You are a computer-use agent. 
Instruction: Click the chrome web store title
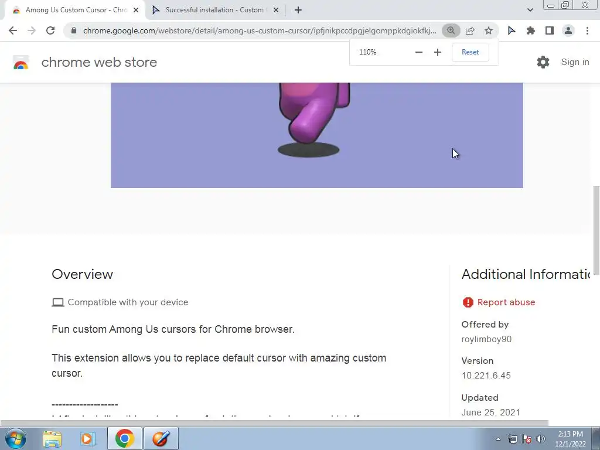[x=99, y=62]
